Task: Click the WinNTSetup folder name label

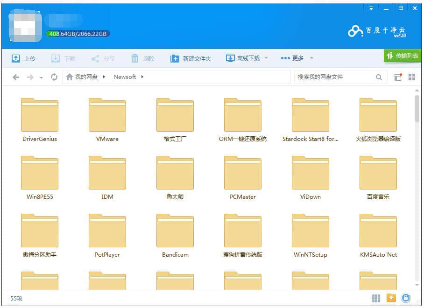Action: point(311,255)
